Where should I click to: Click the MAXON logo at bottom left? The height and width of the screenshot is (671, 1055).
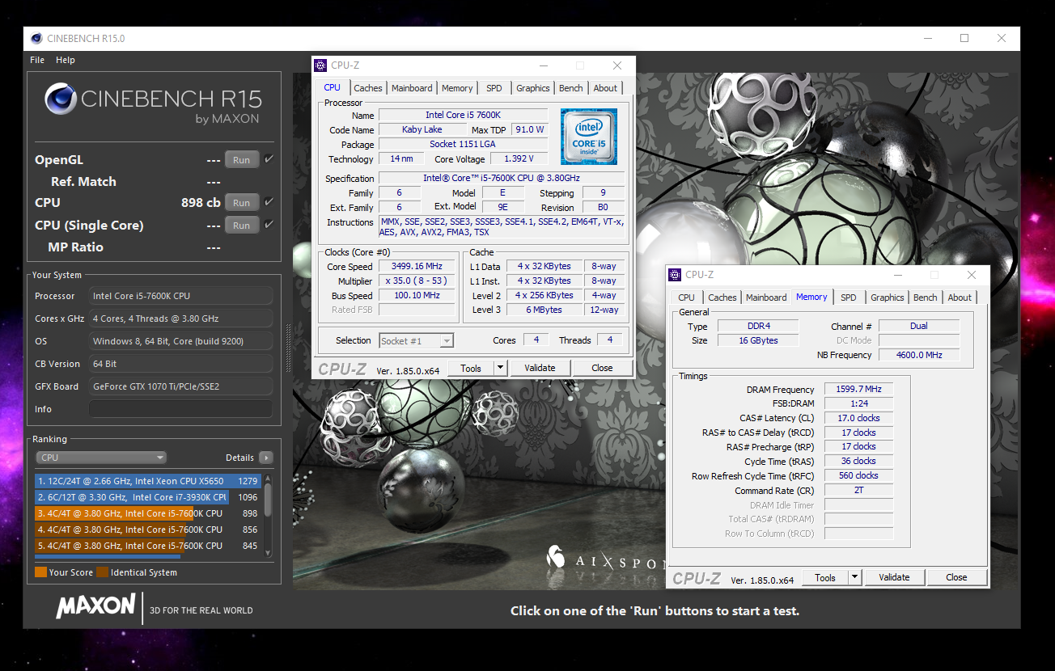click(x=95, y=606)
